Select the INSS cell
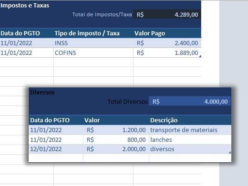 click(x=93, y=43)
